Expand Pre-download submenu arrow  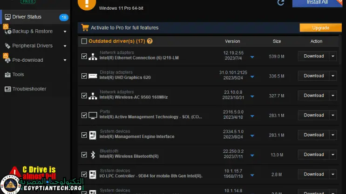click(x=65, y=60)
